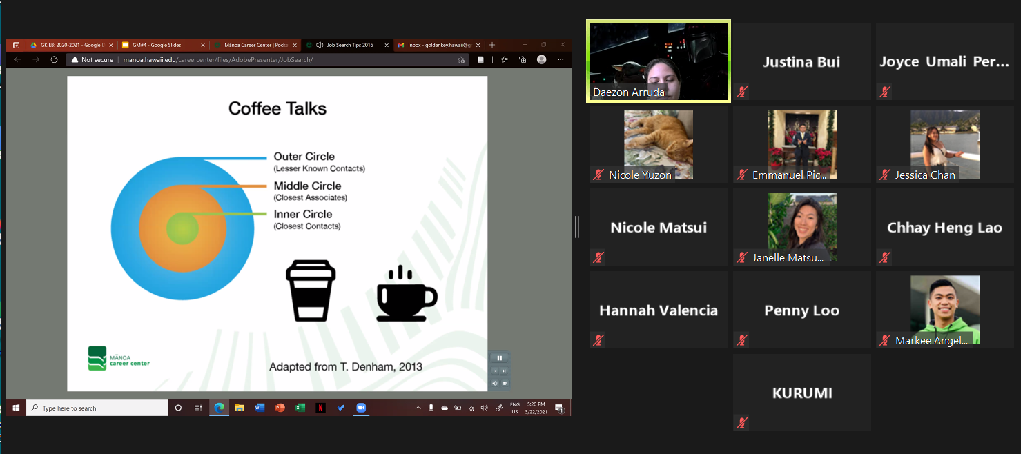Go to previous slide in presenter

pyautogui.click(x=495, y=371)
